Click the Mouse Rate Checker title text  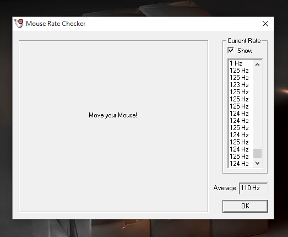pyautogui.click(x=56, y=24)
